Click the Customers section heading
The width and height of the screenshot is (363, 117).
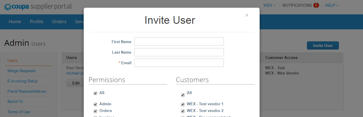point(193,80)
